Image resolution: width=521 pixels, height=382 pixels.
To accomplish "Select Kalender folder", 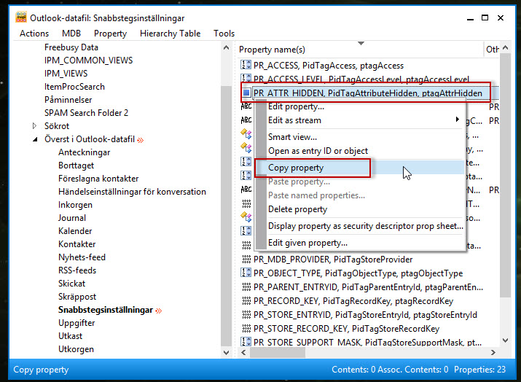I will pos(75,230).
